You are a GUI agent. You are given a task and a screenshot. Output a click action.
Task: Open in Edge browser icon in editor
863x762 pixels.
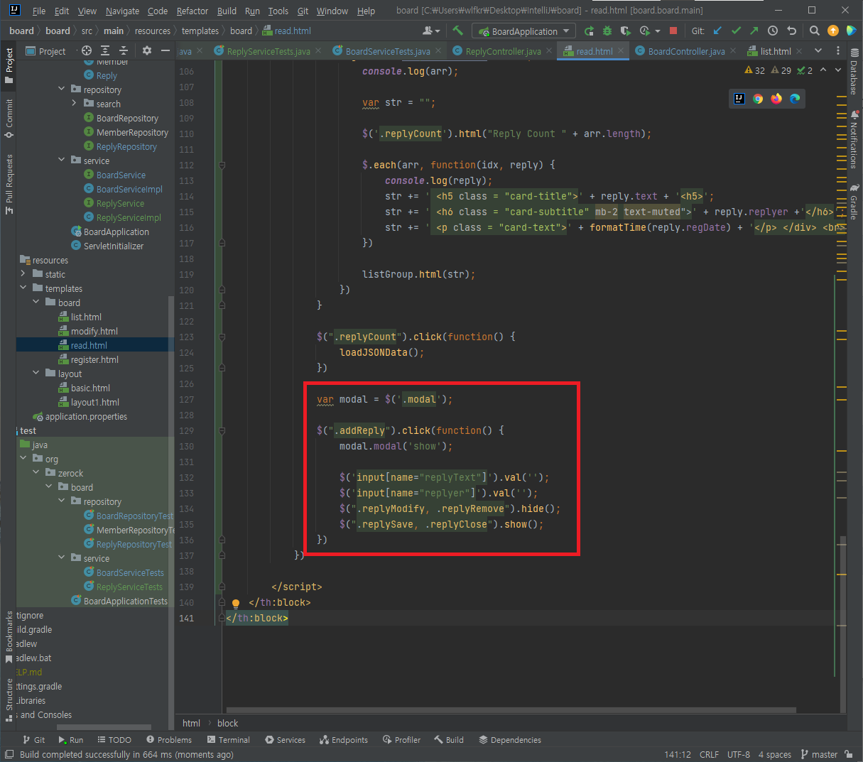795,99
